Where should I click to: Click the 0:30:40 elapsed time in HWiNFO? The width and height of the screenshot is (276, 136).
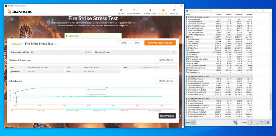coord(244,123)
